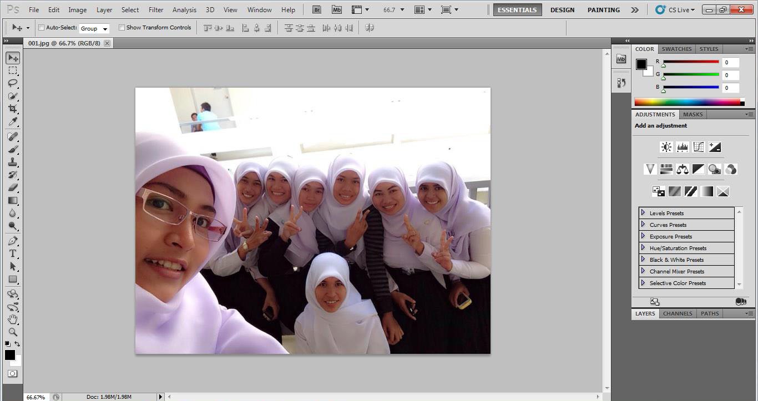Expand the Levels Presets list

[643, 213]
